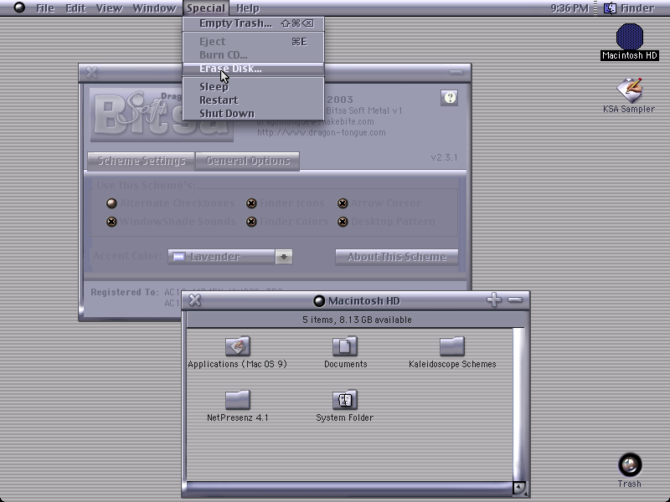Click the Macintosh HD window resize corner

(x=520, y=488)
